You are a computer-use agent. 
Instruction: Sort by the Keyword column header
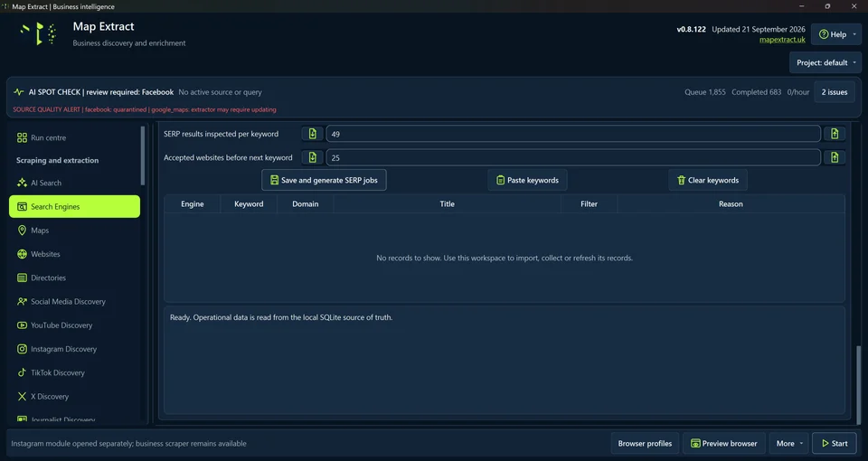[249, 204]
